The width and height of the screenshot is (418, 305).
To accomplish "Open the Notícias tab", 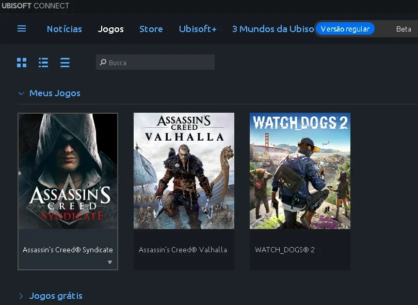I will pos(64,29).
